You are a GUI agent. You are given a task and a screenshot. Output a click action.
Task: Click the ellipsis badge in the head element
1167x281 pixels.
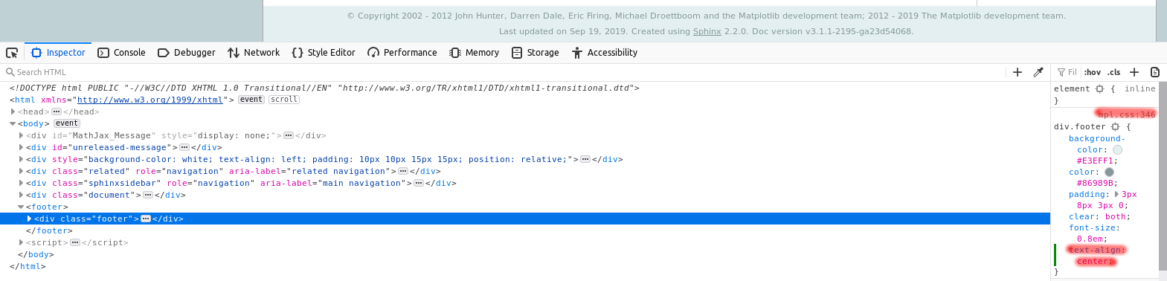[57, 112]
